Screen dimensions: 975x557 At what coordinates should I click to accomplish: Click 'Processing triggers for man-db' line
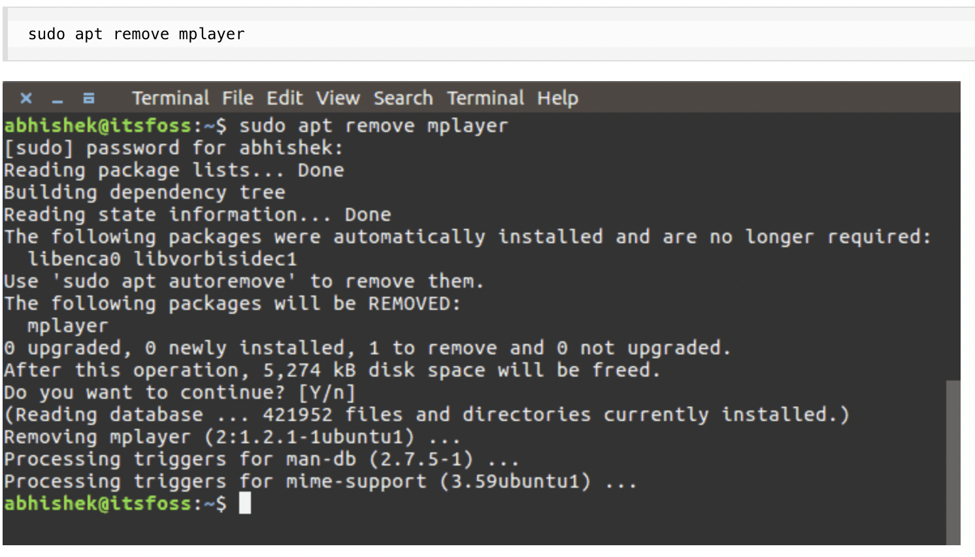tap(261, 459)
